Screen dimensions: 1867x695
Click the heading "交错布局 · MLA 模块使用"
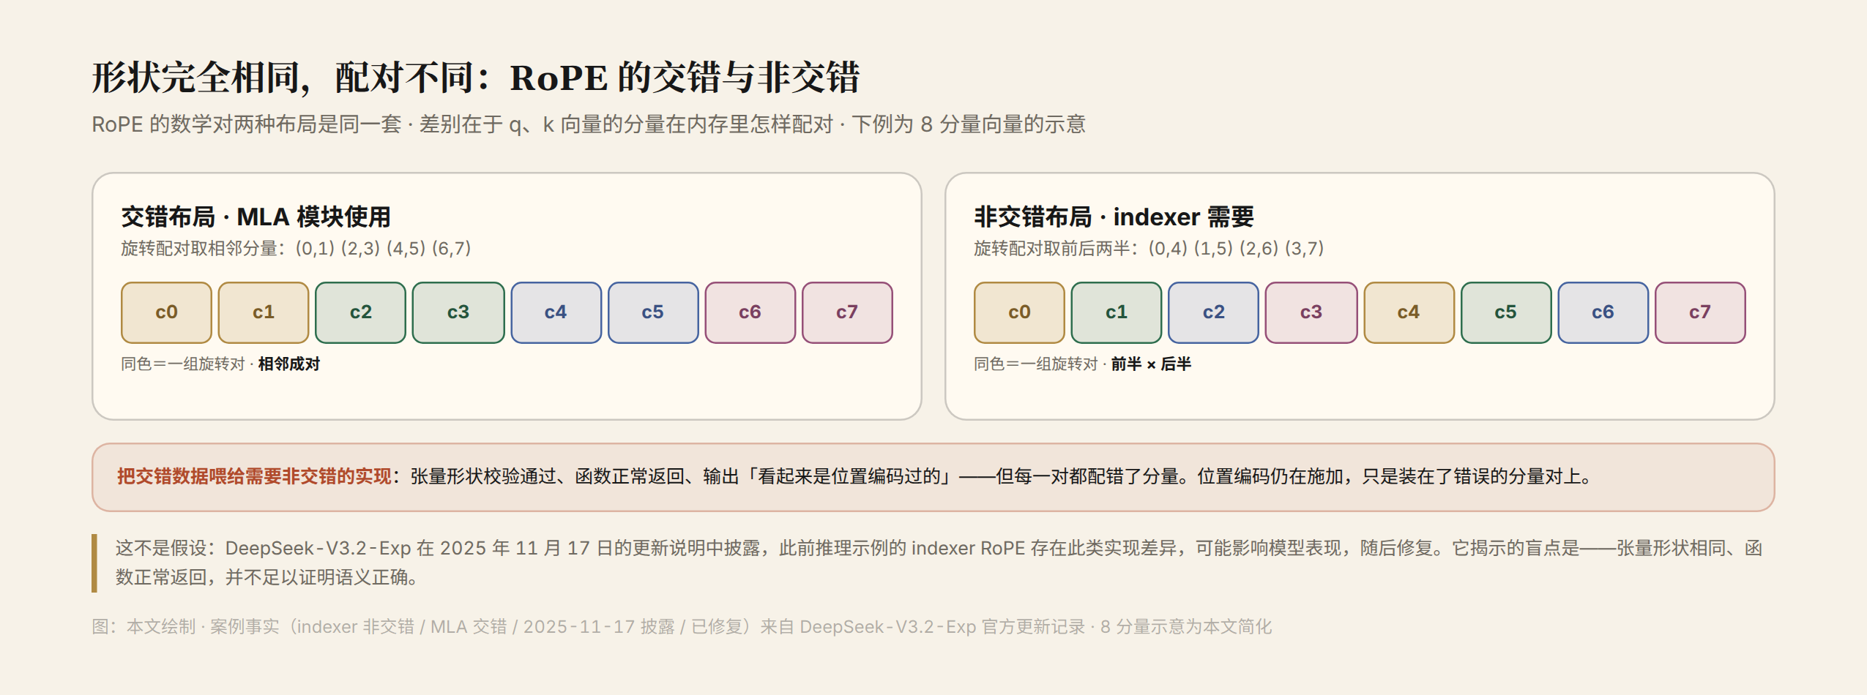tap(256, 217)
